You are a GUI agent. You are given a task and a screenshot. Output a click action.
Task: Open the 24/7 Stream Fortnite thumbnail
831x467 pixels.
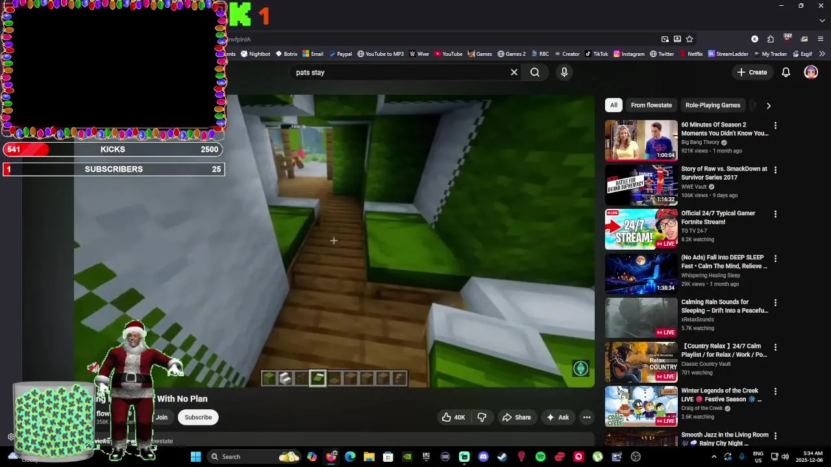pos(641,229)
